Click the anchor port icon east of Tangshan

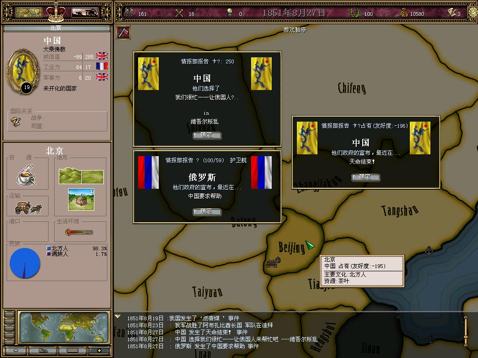429,250
